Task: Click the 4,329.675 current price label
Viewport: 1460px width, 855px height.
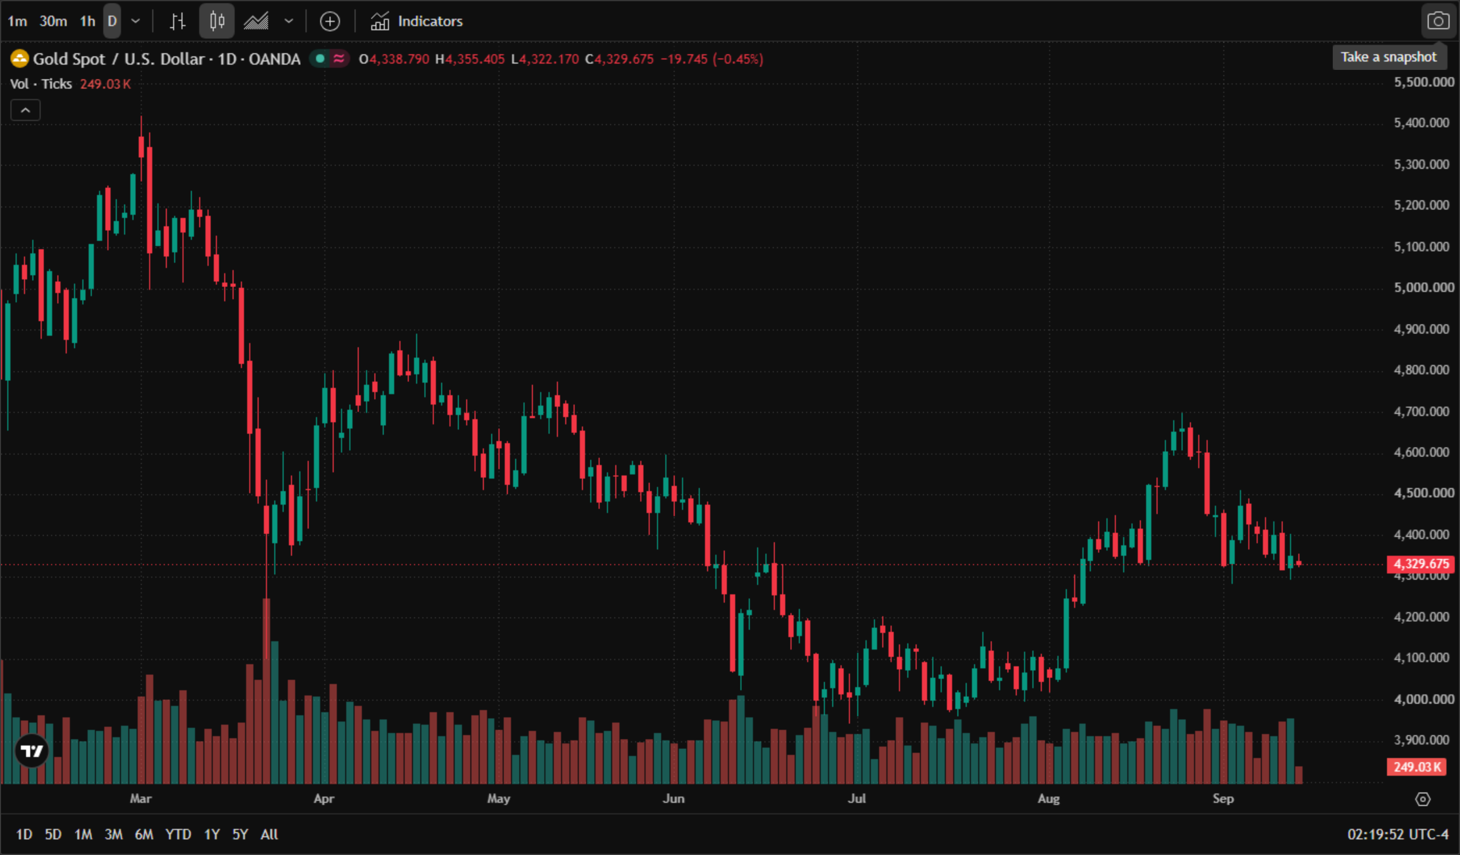Action: 1420,564
